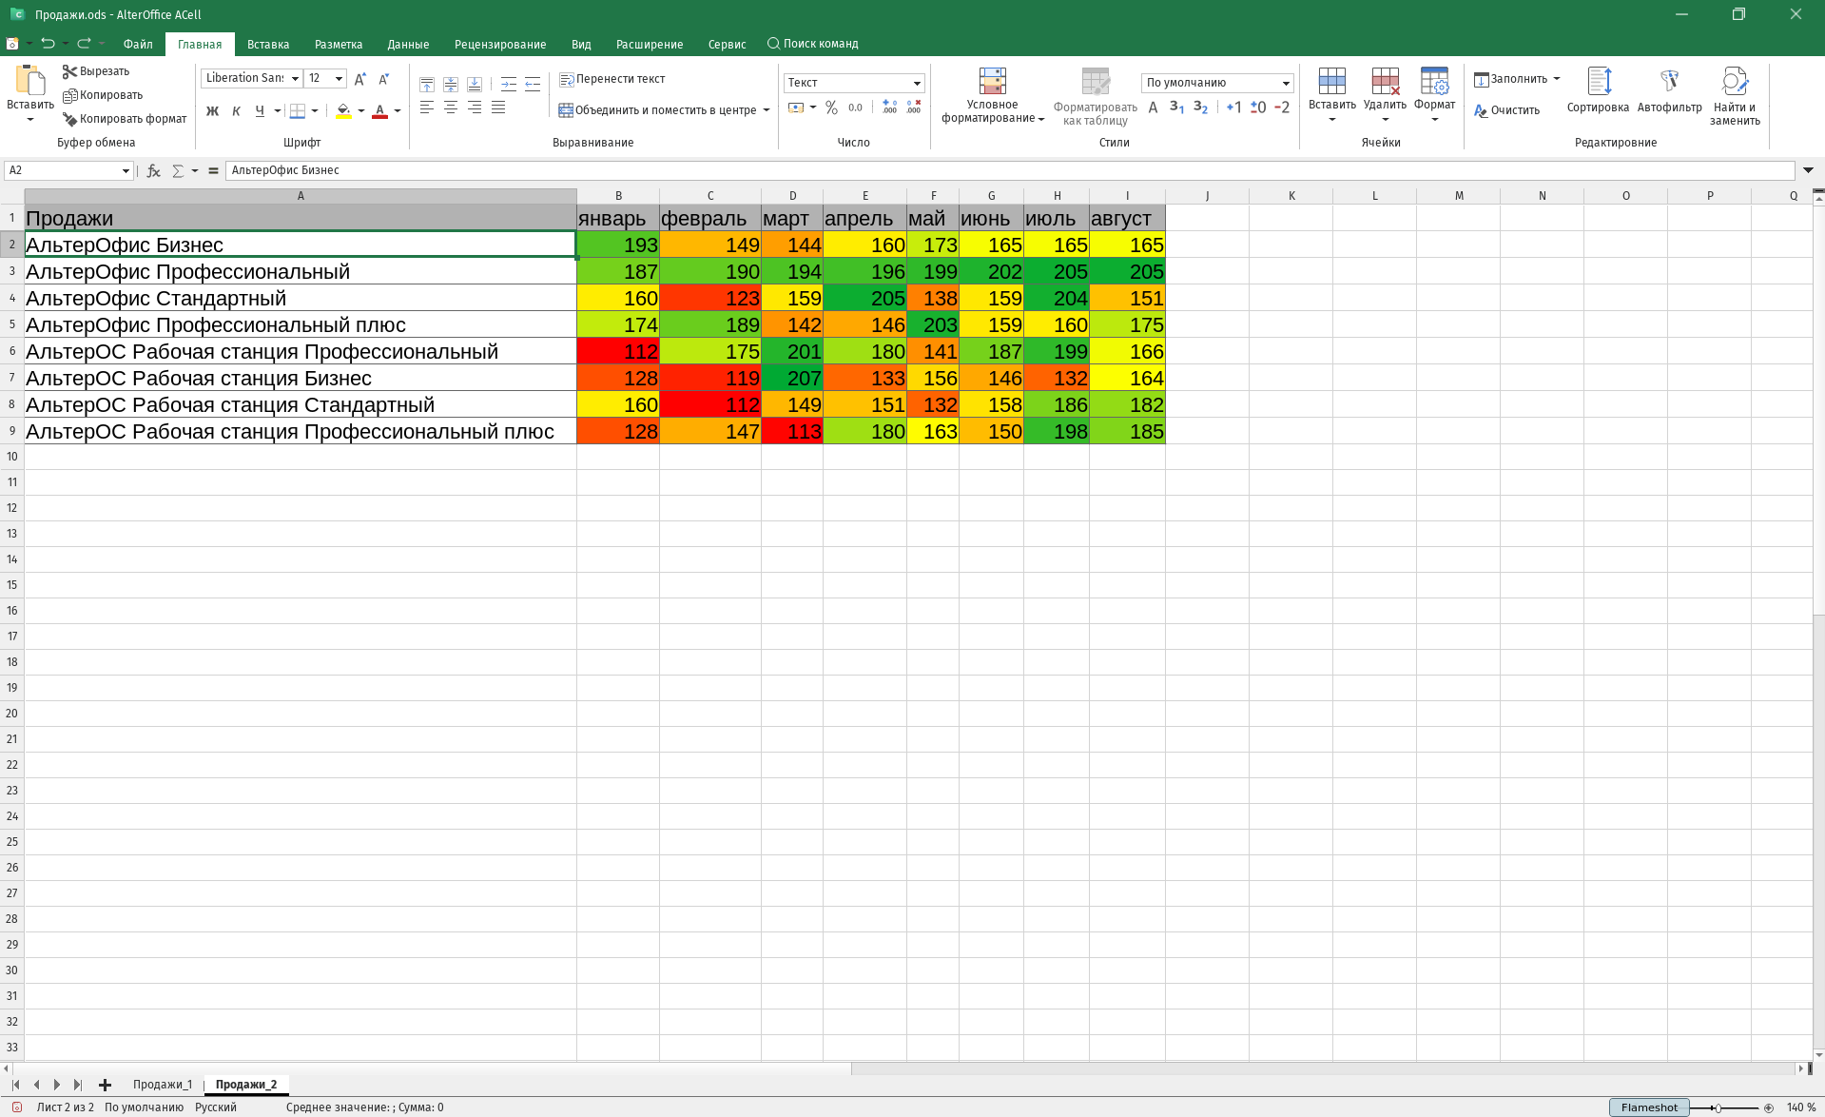The width and height of the screenshot is (1825, 1117).
Task: Remove decimal place icon
Action: coord(913,108)
